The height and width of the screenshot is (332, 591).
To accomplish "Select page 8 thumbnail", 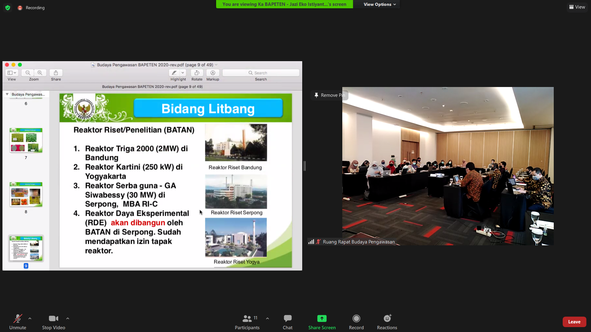I will pos(26,195).
